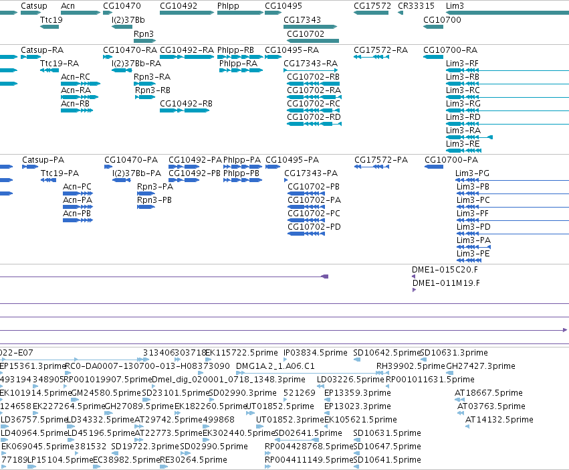Click the Rpn3-PB protein label
The width and height of the screenshot is (569, 470).
click(x=154, y=200)
